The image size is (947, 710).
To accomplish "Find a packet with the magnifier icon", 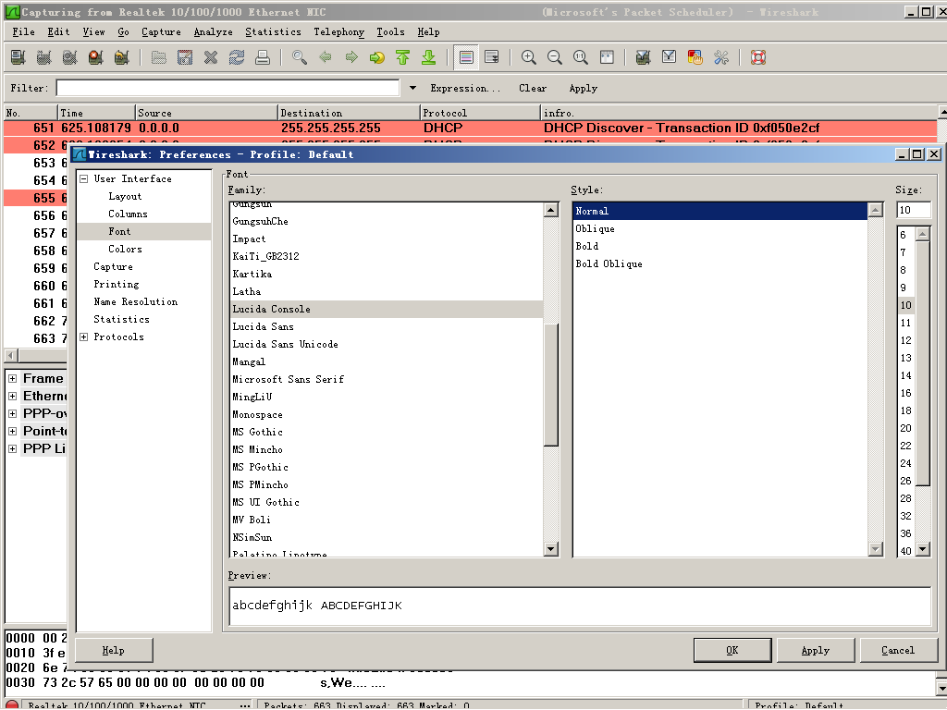I will point(300,57).
